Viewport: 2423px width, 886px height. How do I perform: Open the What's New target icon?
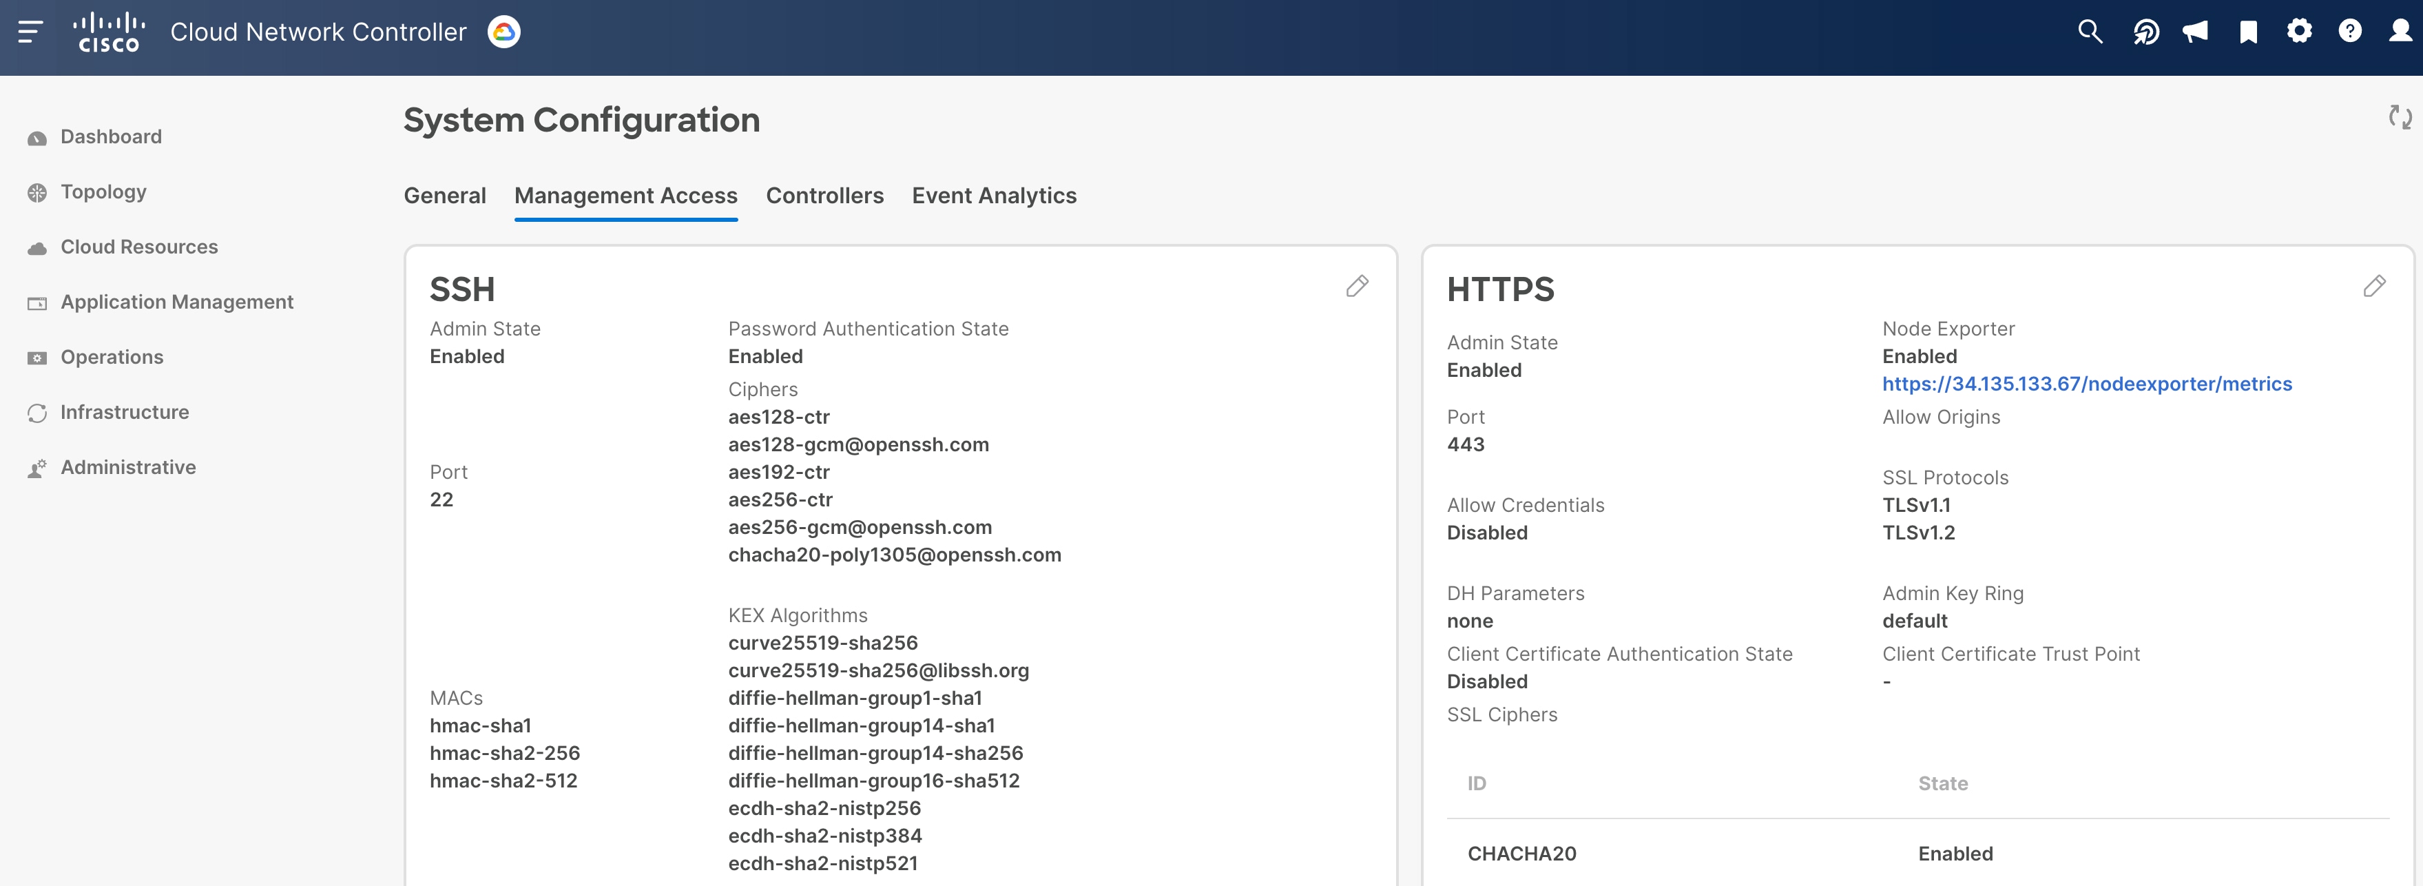(x=2148, y=31)
